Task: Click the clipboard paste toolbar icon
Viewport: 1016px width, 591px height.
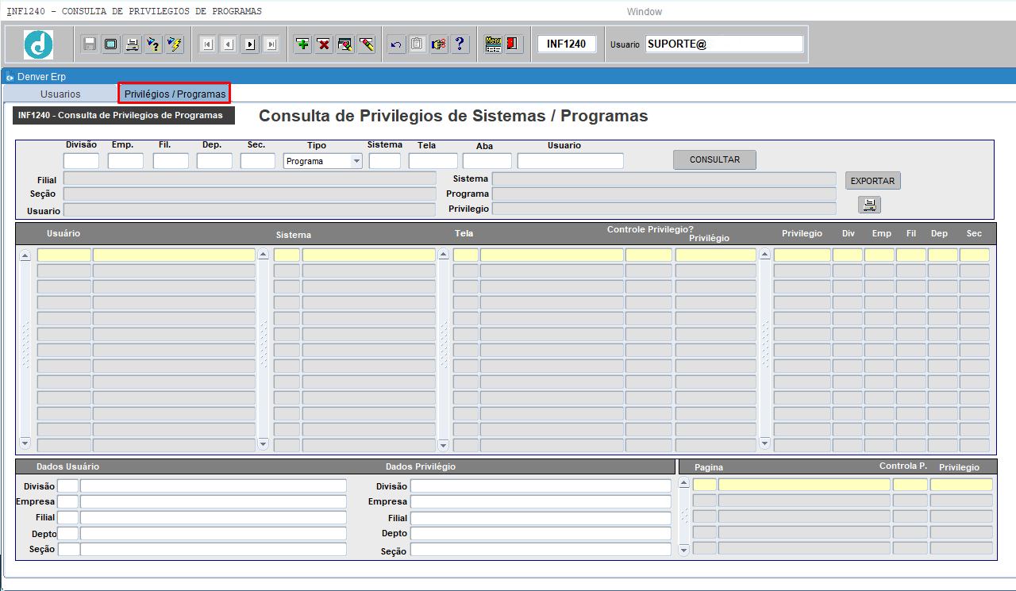Action: [x=417, y=44]
